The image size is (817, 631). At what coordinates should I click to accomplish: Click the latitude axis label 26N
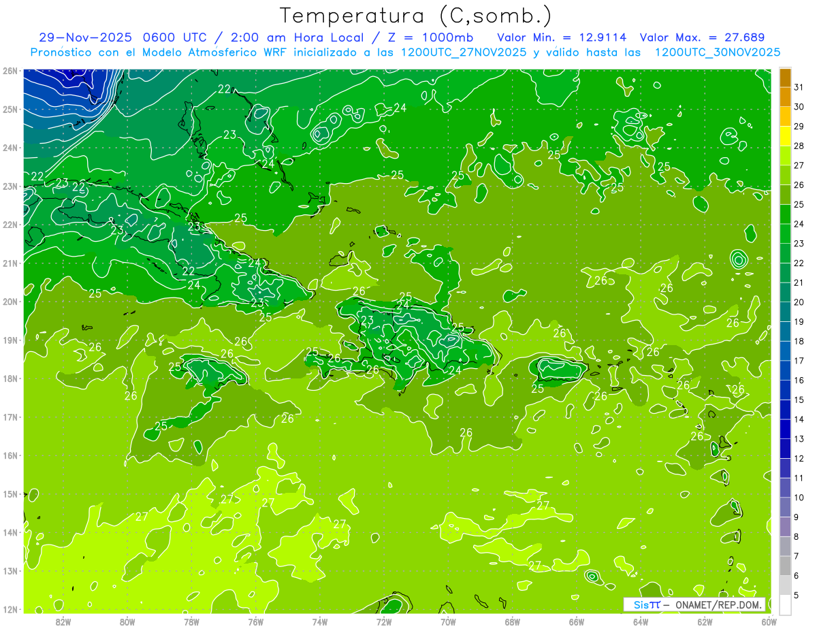[10, 71]
